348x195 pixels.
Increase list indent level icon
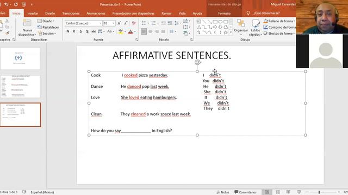pyautogui.click(x=170, y=23)
